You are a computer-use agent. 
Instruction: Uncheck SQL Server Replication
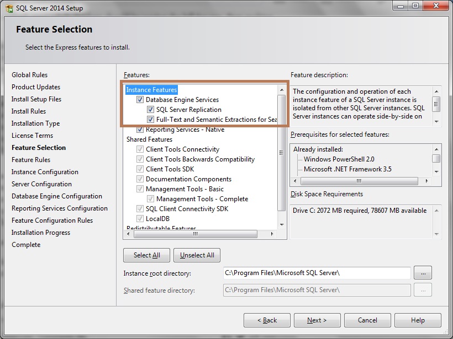click(x=150, y=110)
